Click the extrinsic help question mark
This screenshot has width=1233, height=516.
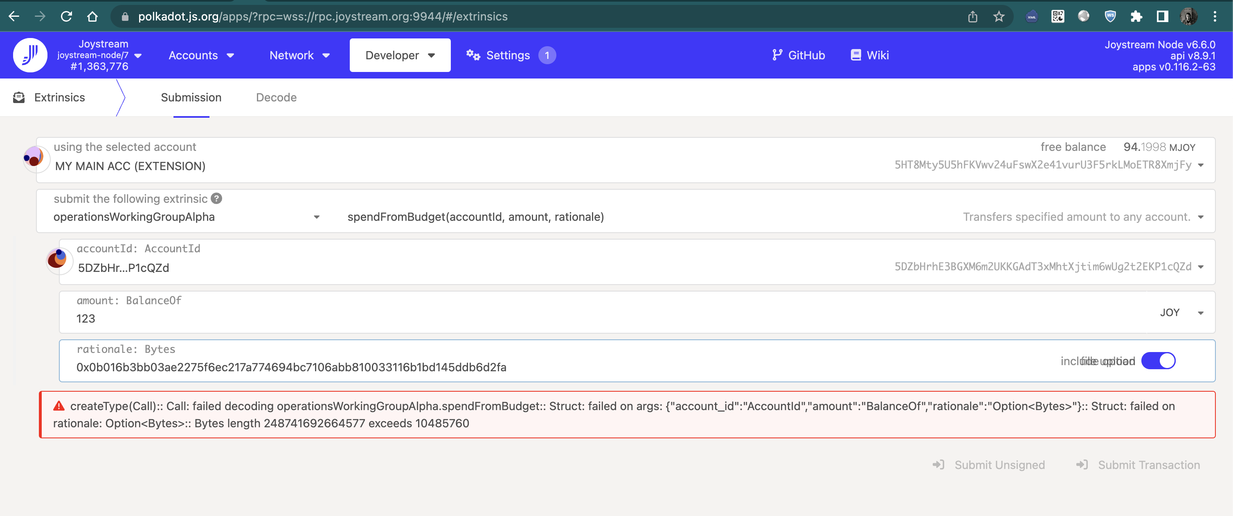[216, 198]
